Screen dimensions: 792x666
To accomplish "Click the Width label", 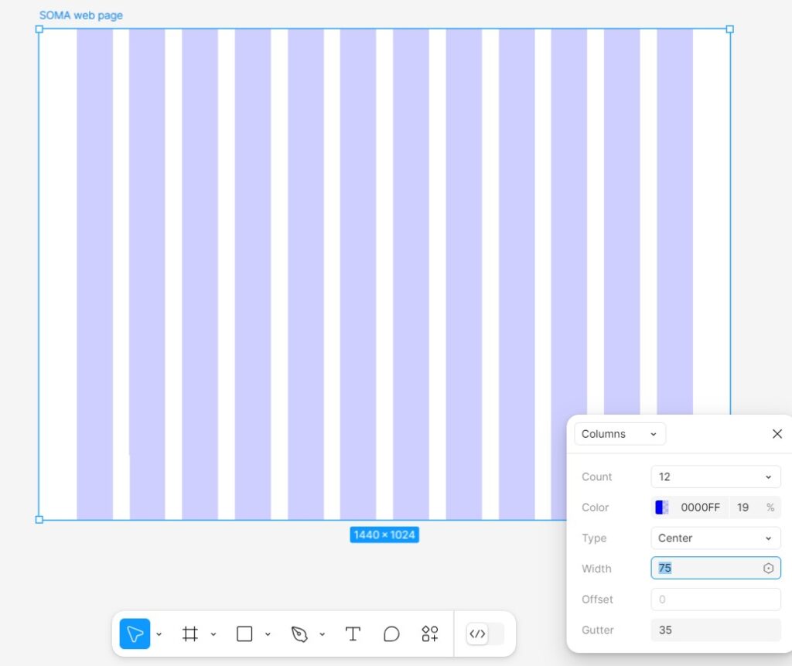I will (x=596, y=569).
